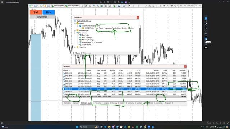Collapse the Счета tree node
Image resolution: width=230 pixels, height=129 pixels.
tap(75, 23)
